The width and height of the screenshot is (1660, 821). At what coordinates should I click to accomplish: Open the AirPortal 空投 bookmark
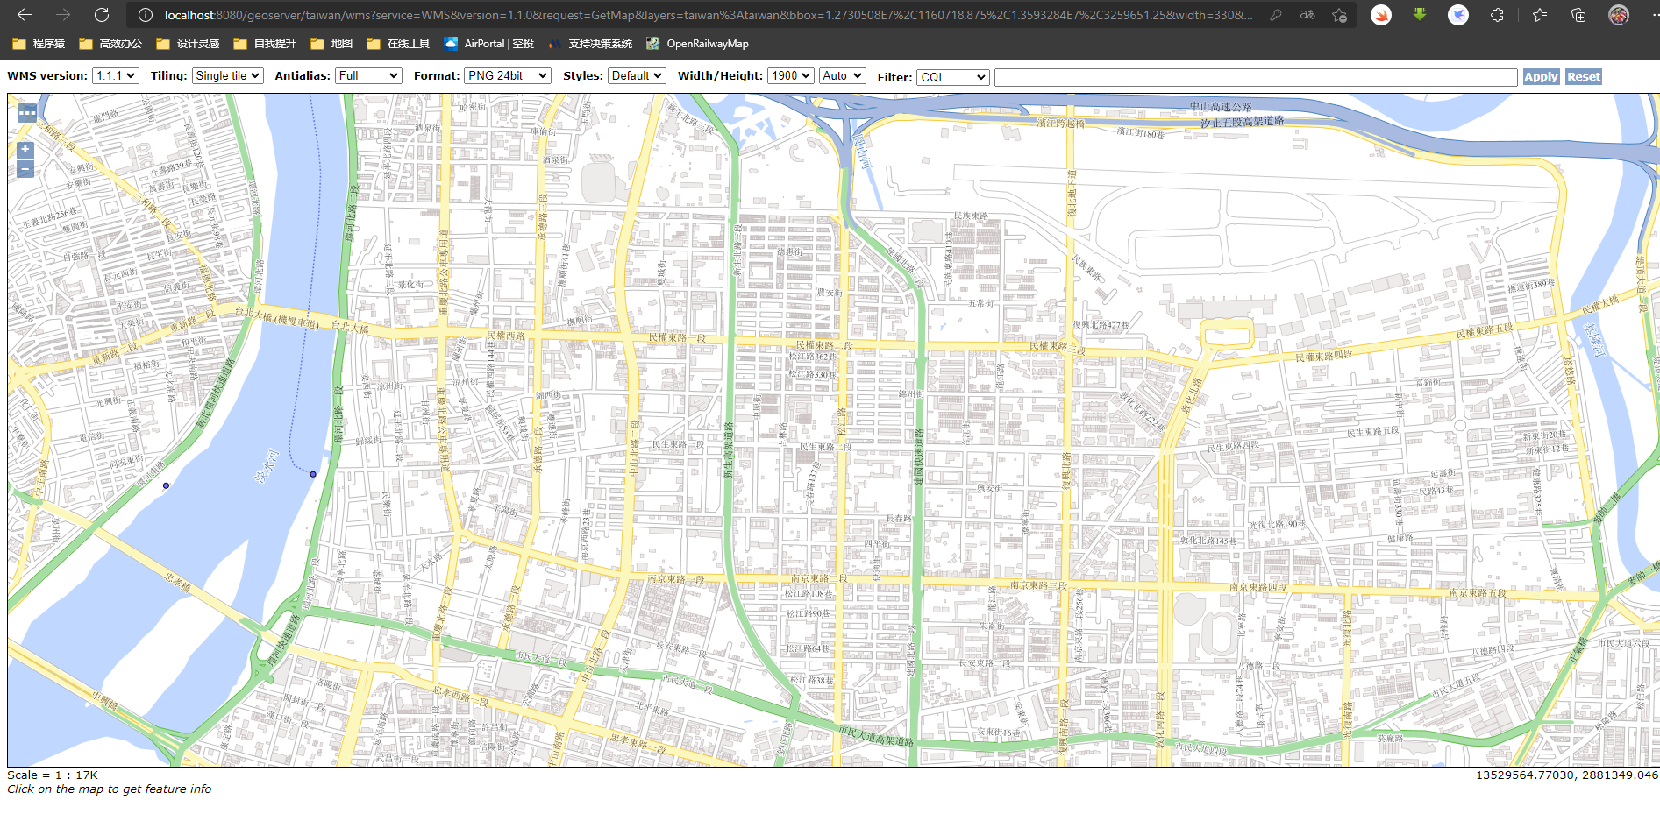click(x=489, y=44)
